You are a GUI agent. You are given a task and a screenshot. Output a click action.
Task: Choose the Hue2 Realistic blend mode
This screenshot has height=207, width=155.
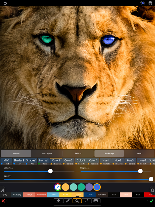[118, 162]
